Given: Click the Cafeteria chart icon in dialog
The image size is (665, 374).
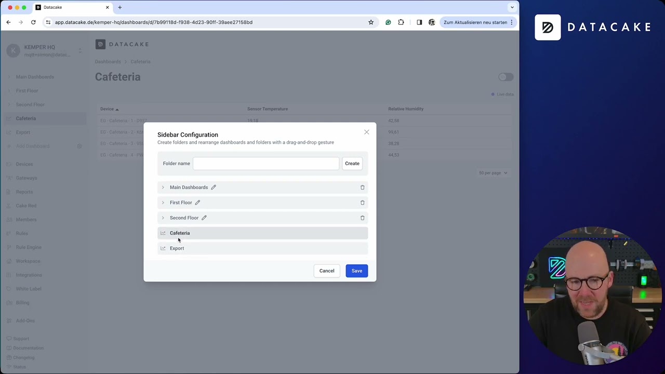Looking at the screenshot, I should pyautogui.click(x=163, y=233).
